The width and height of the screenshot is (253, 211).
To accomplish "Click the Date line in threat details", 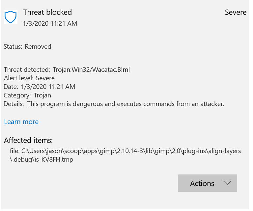I will point(40,87).
